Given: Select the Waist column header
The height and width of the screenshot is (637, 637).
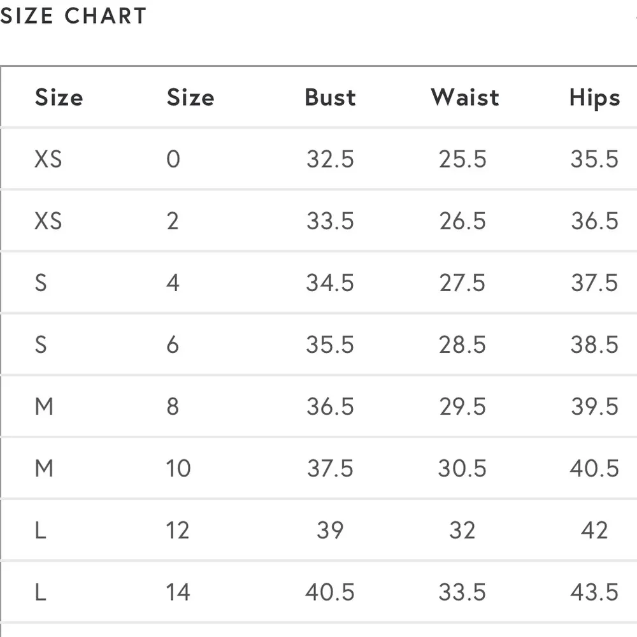Looking at the screenshot, I should [464, 97].
